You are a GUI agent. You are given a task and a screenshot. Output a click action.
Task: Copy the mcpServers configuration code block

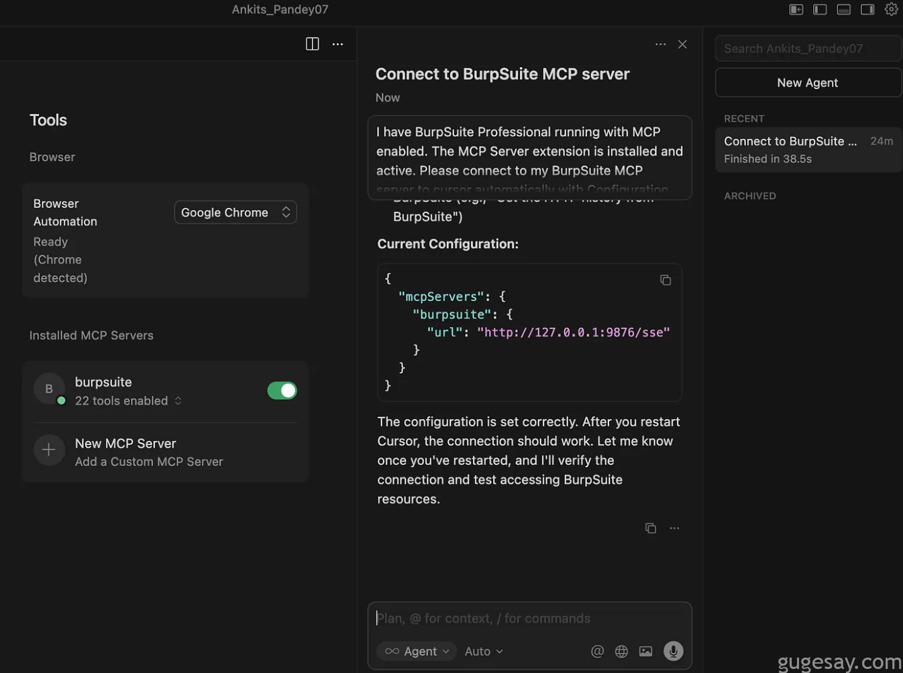pos(666,280)
